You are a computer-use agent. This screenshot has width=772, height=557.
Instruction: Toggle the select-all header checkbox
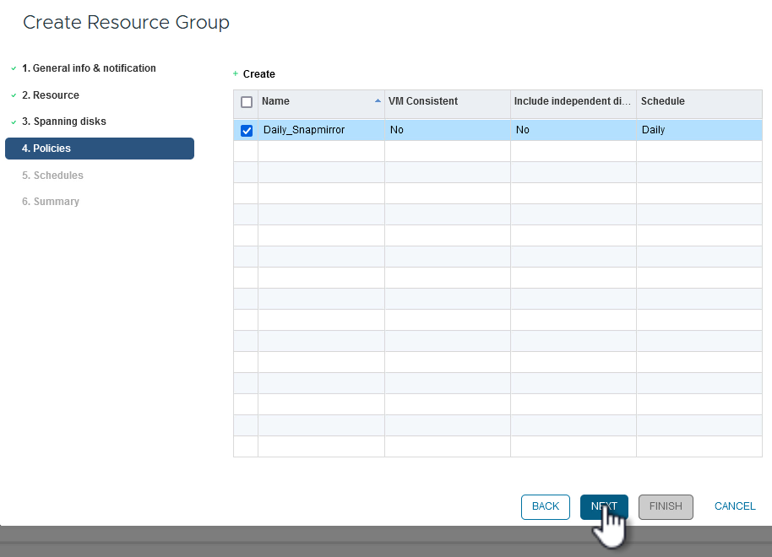247,102
